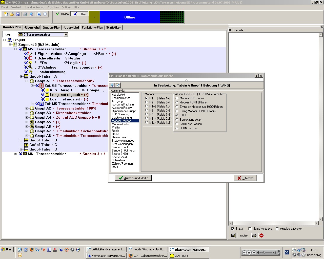Open the Kastl module dropdown
The width and height of the screenshot is (324, 259).
click(x=66, y=35)
